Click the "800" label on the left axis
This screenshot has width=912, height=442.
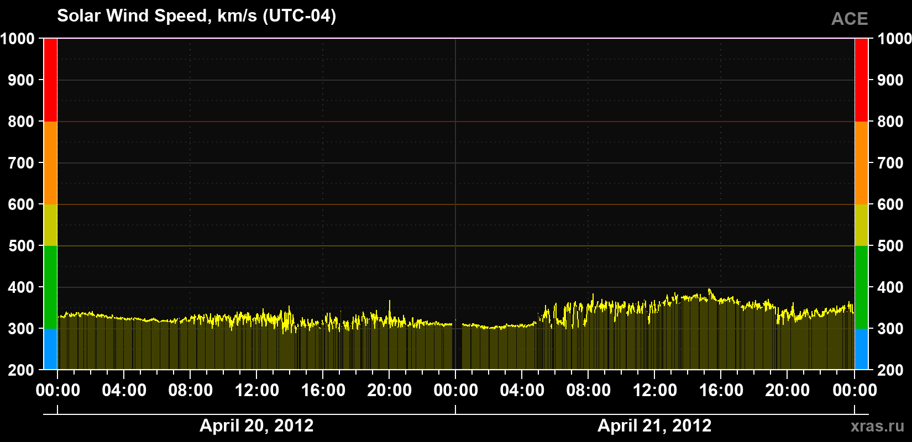tap(22, 122)
